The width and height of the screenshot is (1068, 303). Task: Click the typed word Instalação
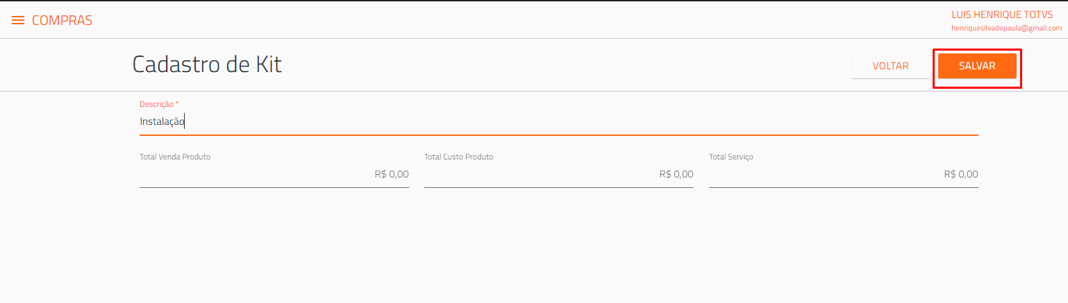(162, 121)
